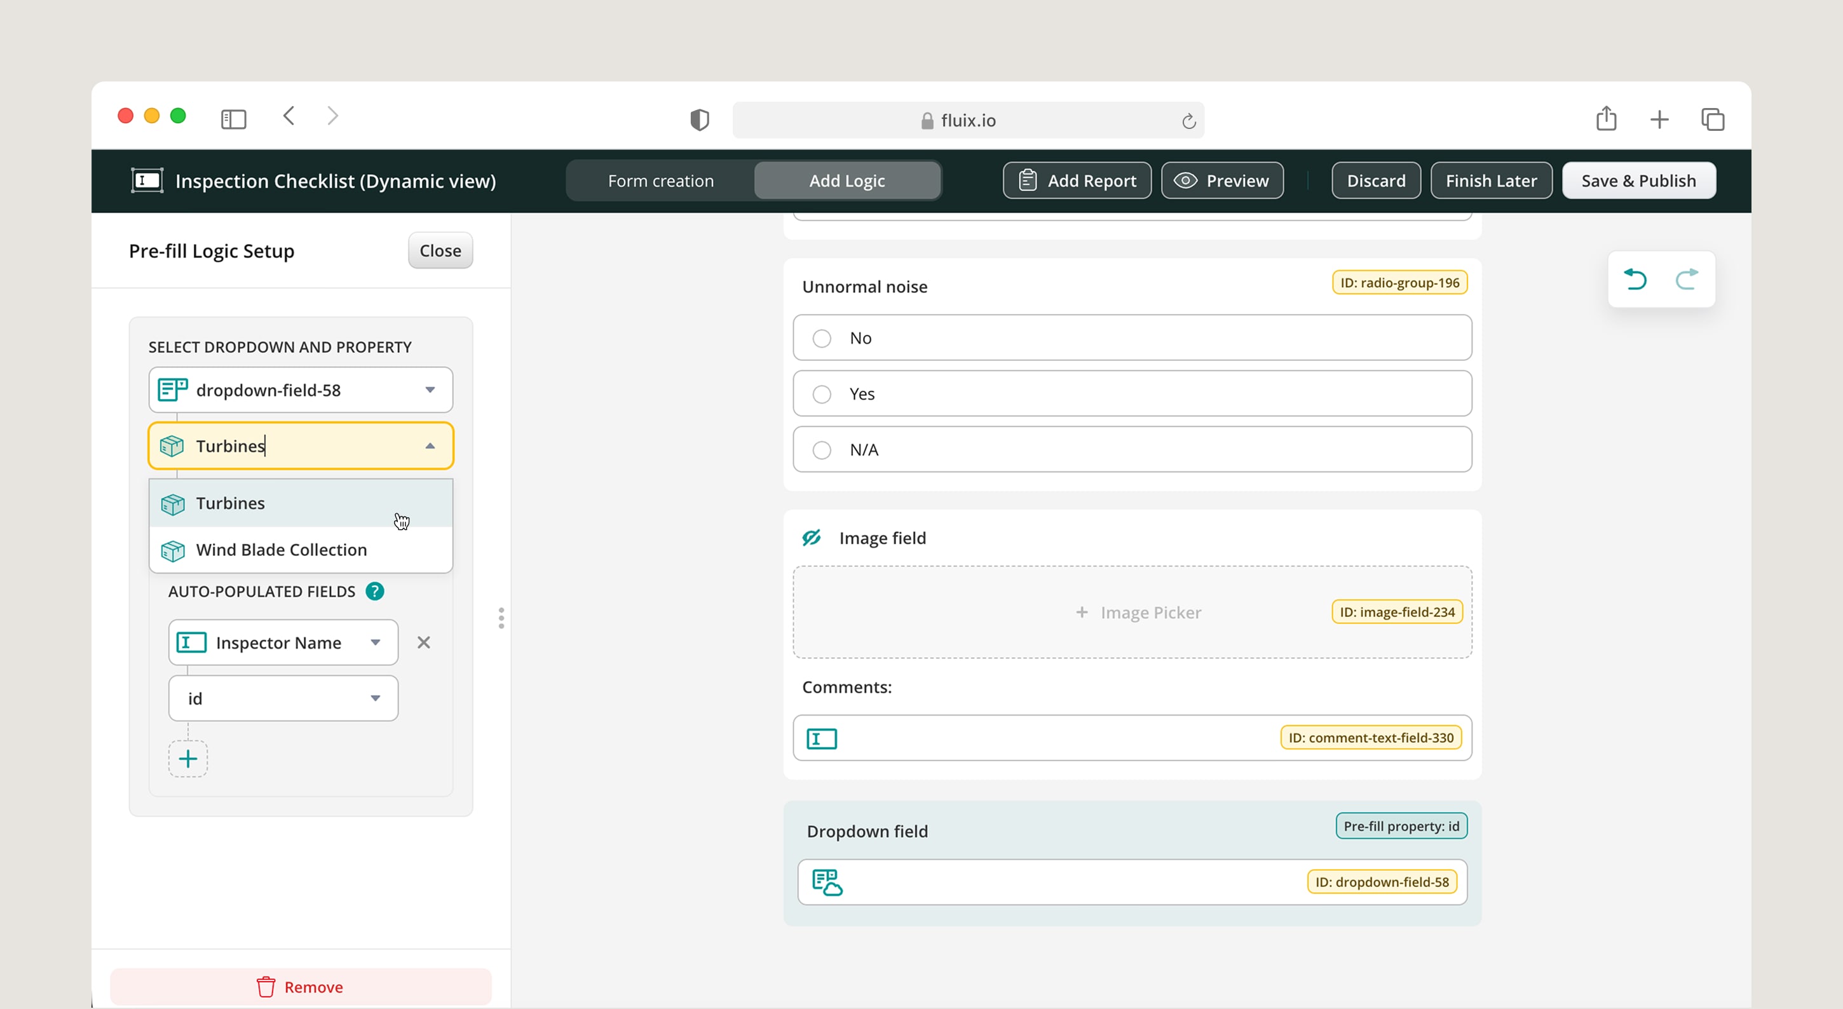Click the hidden-eye icon on Image field

click(x=812, y=538)
